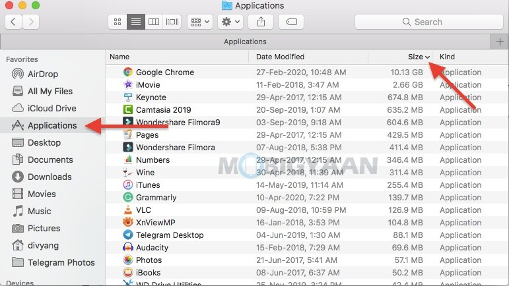Open Desktop folder in sidebar
Screen dimensions: 509x286
tap(36, 142)
